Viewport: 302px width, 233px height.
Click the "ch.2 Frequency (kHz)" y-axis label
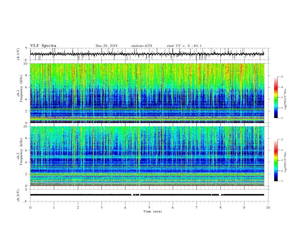coord(20,152)
